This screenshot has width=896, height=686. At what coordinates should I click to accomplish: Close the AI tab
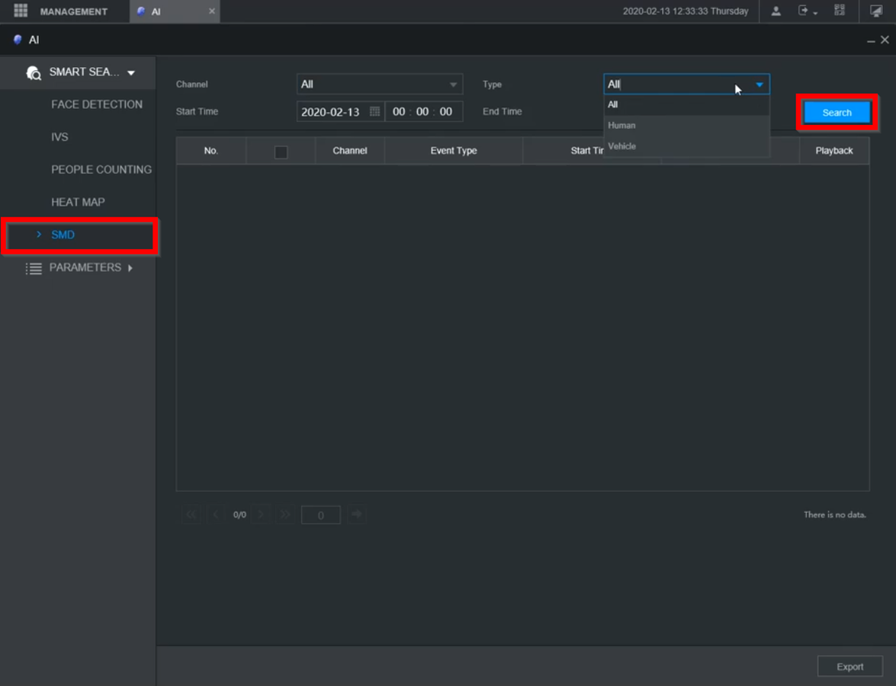click(212, 11)
